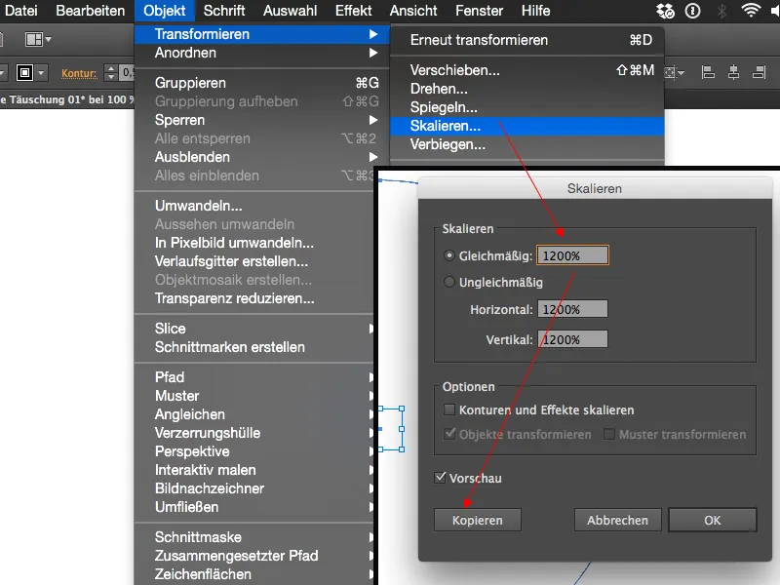The height and width of the screenshot is (585, 780).
Task: Increase Kontur weight with up stepper
Action: [x=111, y=68]
